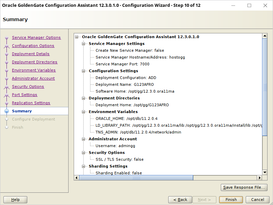
Task: Jump to Port Settings step
Action: (x=25, y=95)
